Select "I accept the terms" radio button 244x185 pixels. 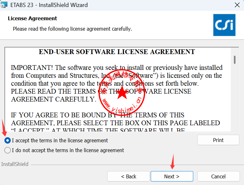[8, 140]
